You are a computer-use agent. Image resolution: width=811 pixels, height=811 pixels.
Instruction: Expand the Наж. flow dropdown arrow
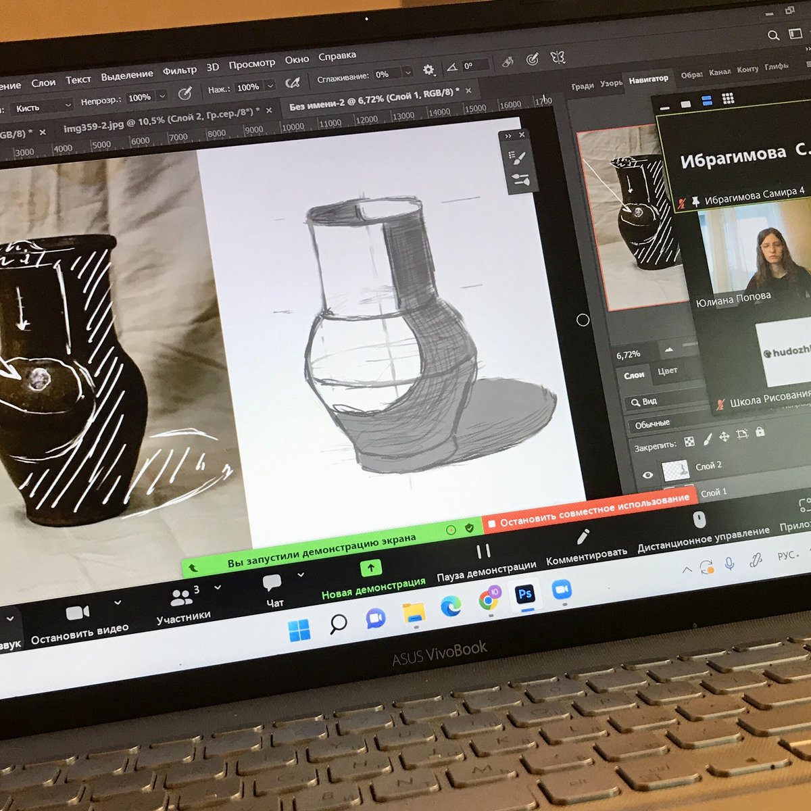pos(270,86)
